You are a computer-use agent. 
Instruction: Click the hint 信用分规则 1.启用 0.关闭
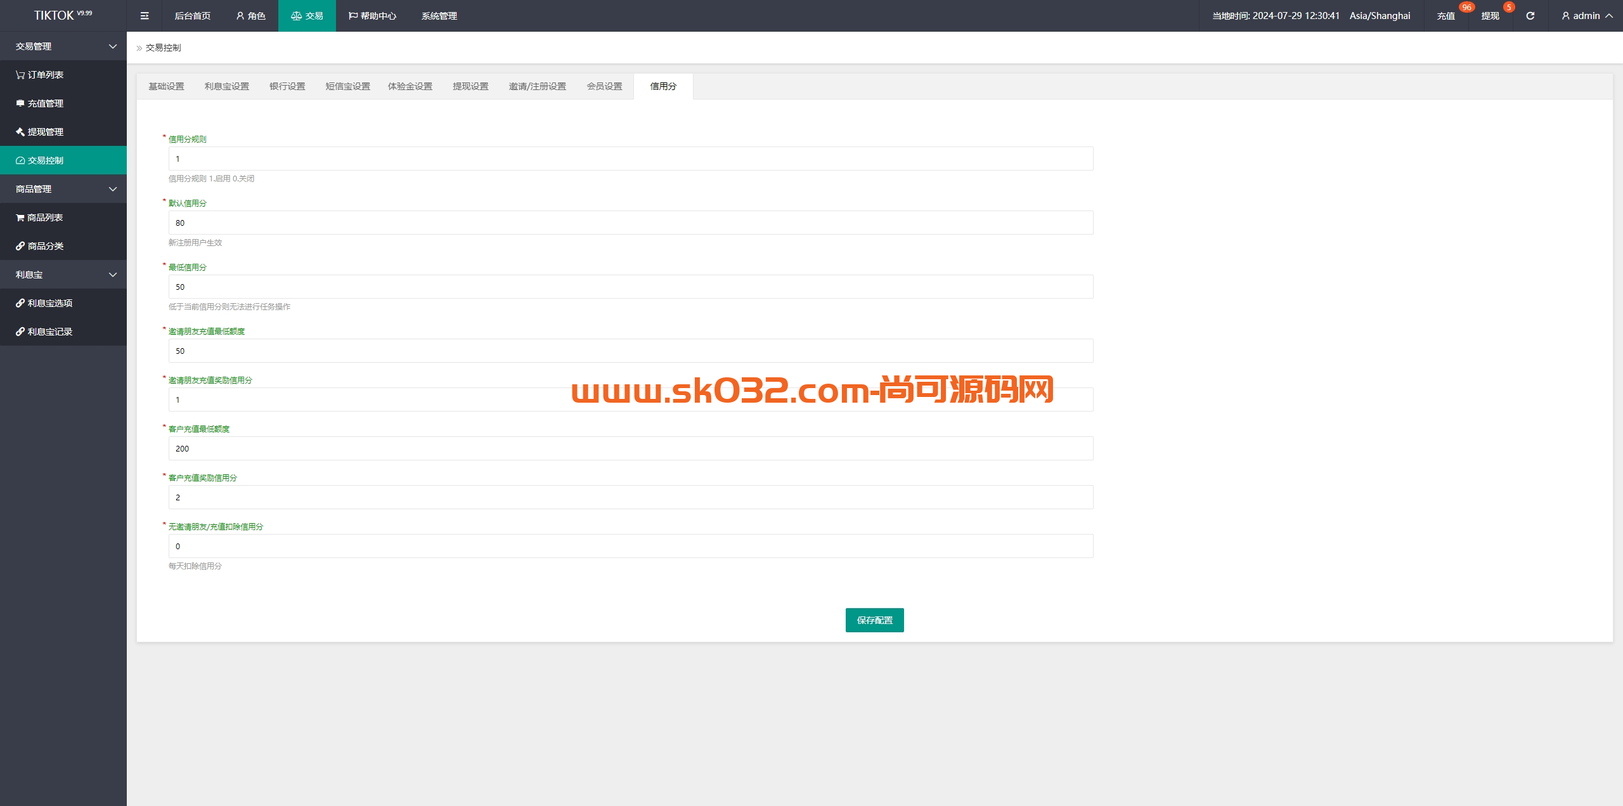pos(211,178)
